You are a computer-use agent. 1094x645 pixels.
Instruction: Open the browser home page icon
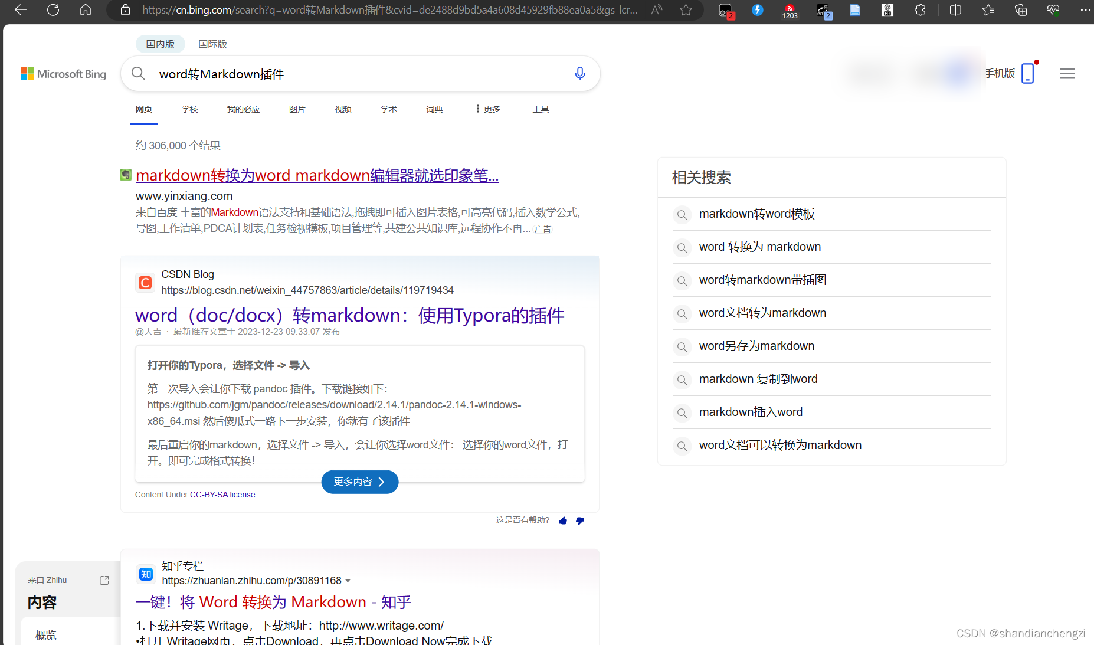86,10
